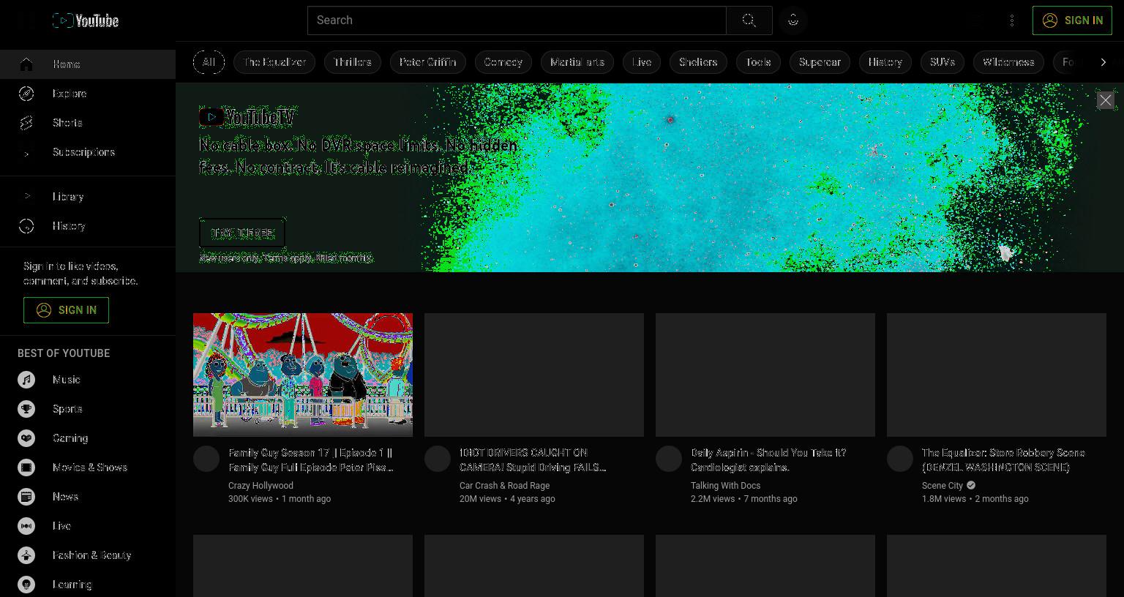Open Home in the sidebar
This screenshot has height=597, width=1124.
pyautogui.click(x=88, y=64)
